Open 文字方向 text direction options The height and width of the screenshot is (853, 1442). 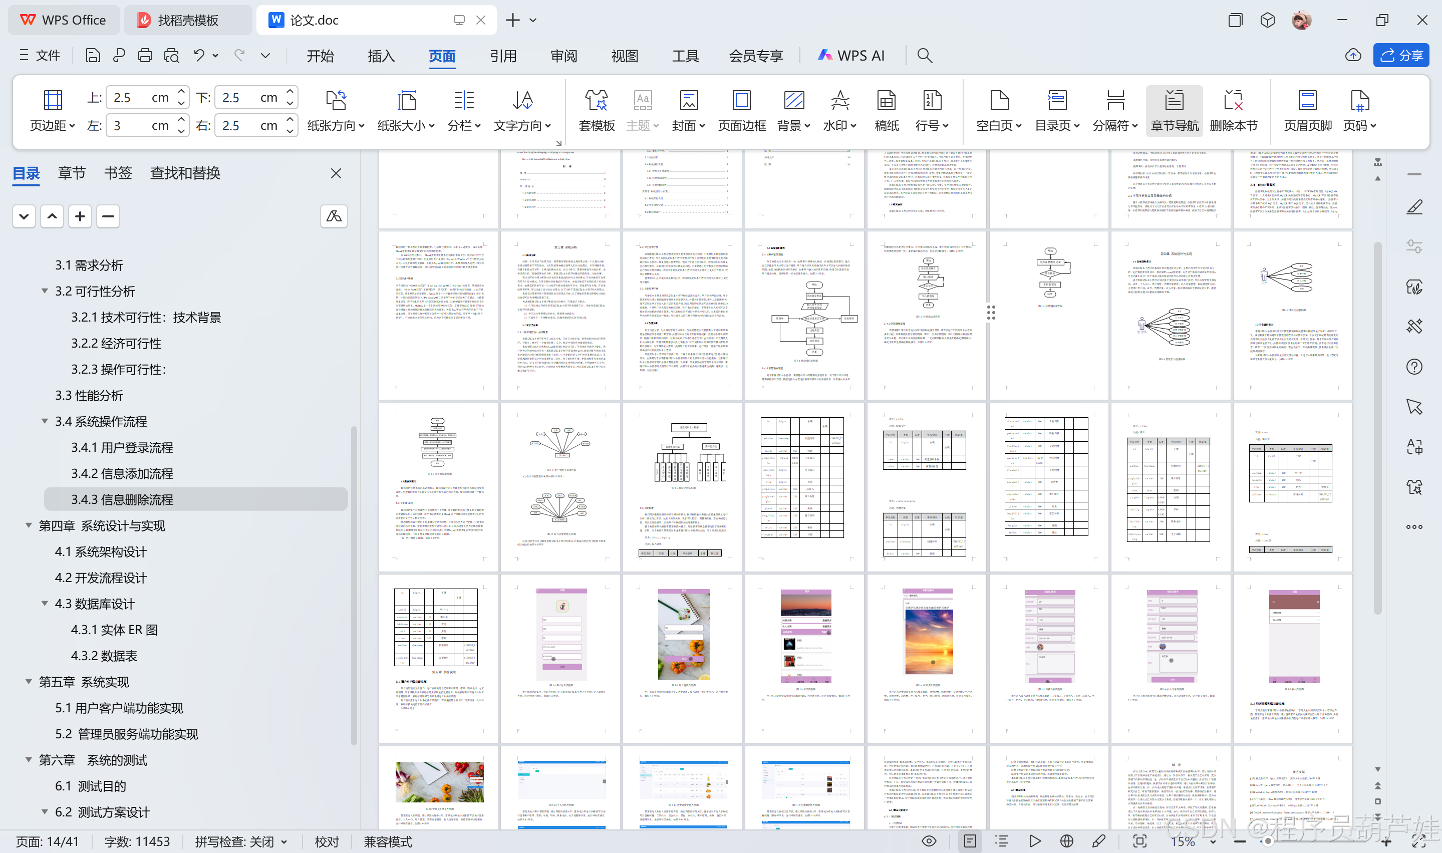[522, 111]
